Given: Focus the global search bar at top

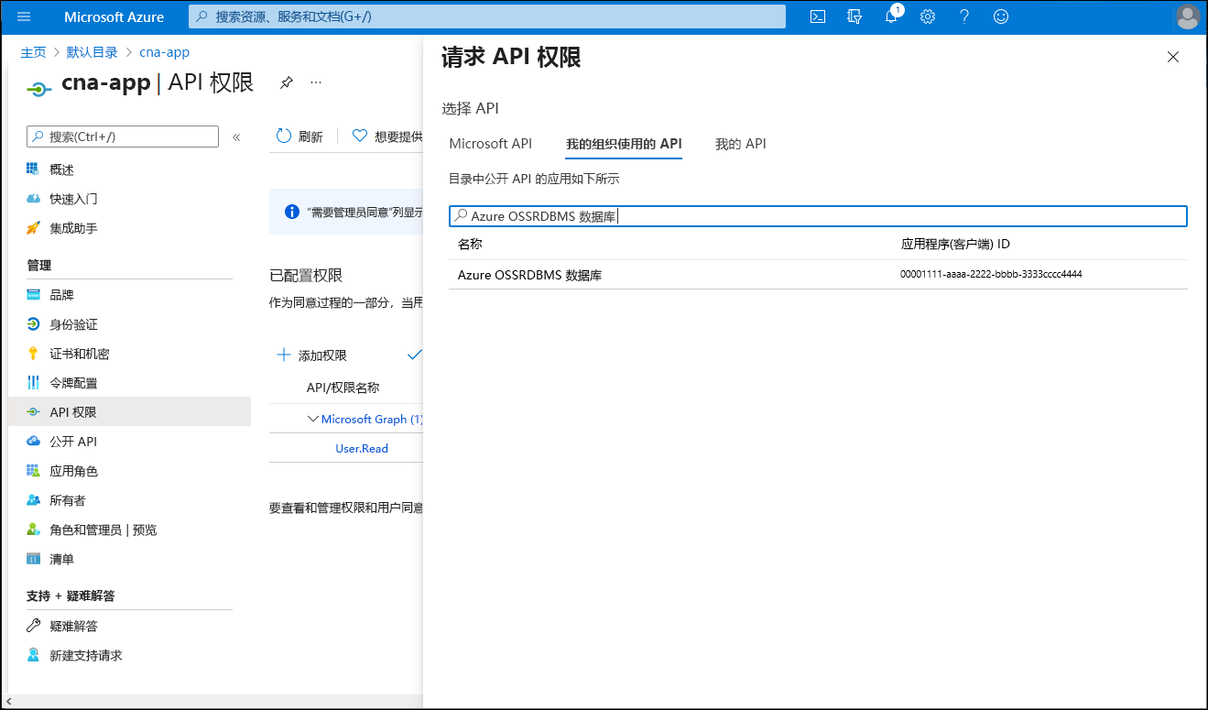Looking at the screenshot, I should tap(487, 16).
